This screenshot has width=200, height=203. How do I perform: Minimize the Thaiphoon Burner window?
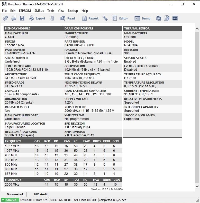[171, 4]
